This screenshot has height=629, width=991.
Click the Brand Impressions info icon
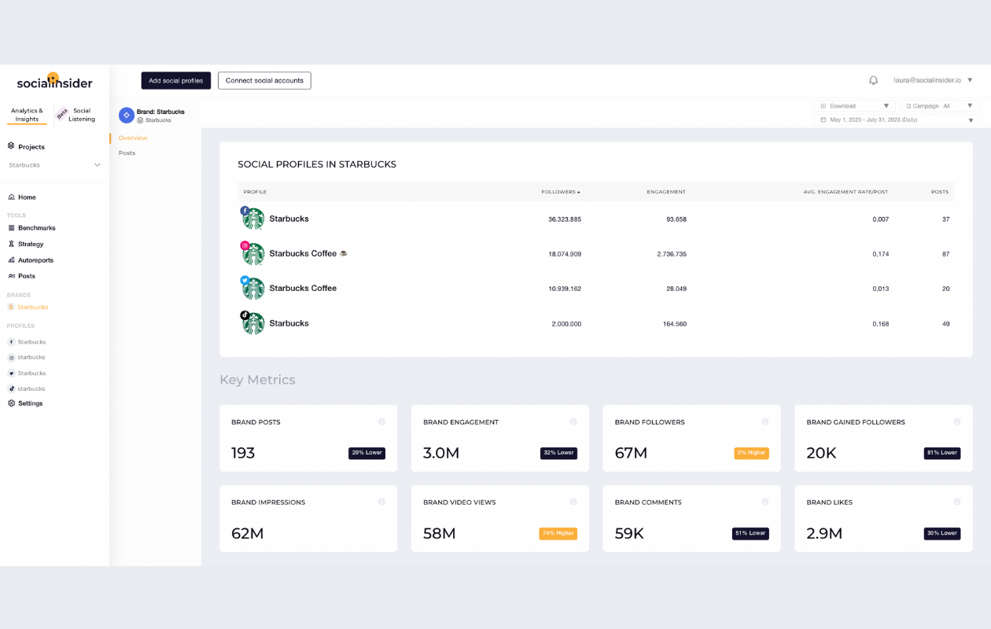[381, 502]
